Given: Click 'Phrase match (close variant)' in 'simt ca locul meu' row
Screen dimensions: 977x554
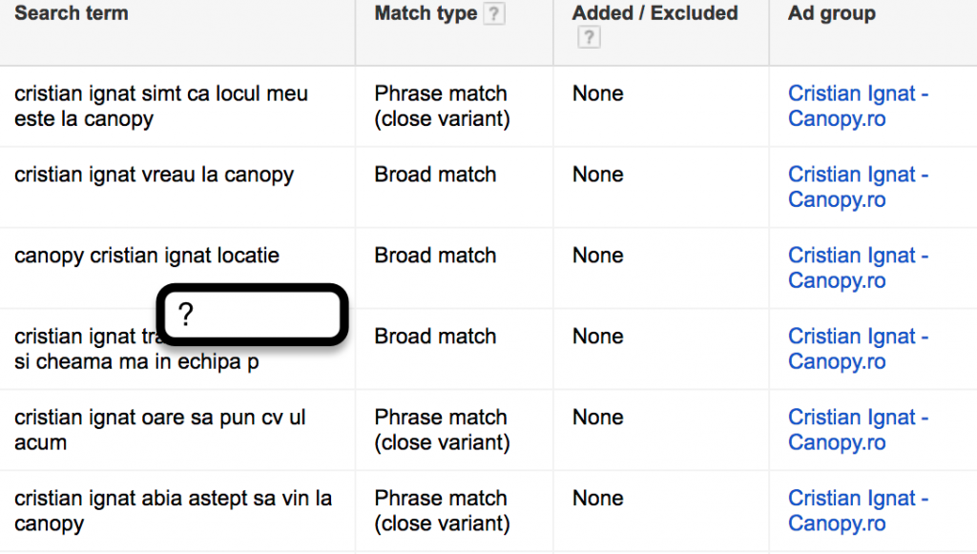Looking at the screenshot, I should (442, 106).
